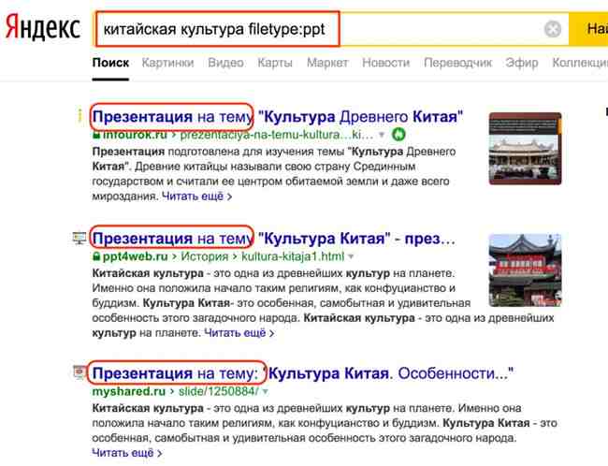This screenshot has width=608, height=466.
Task: Click the Yandex logo
Action: click(x=43, y=27)
